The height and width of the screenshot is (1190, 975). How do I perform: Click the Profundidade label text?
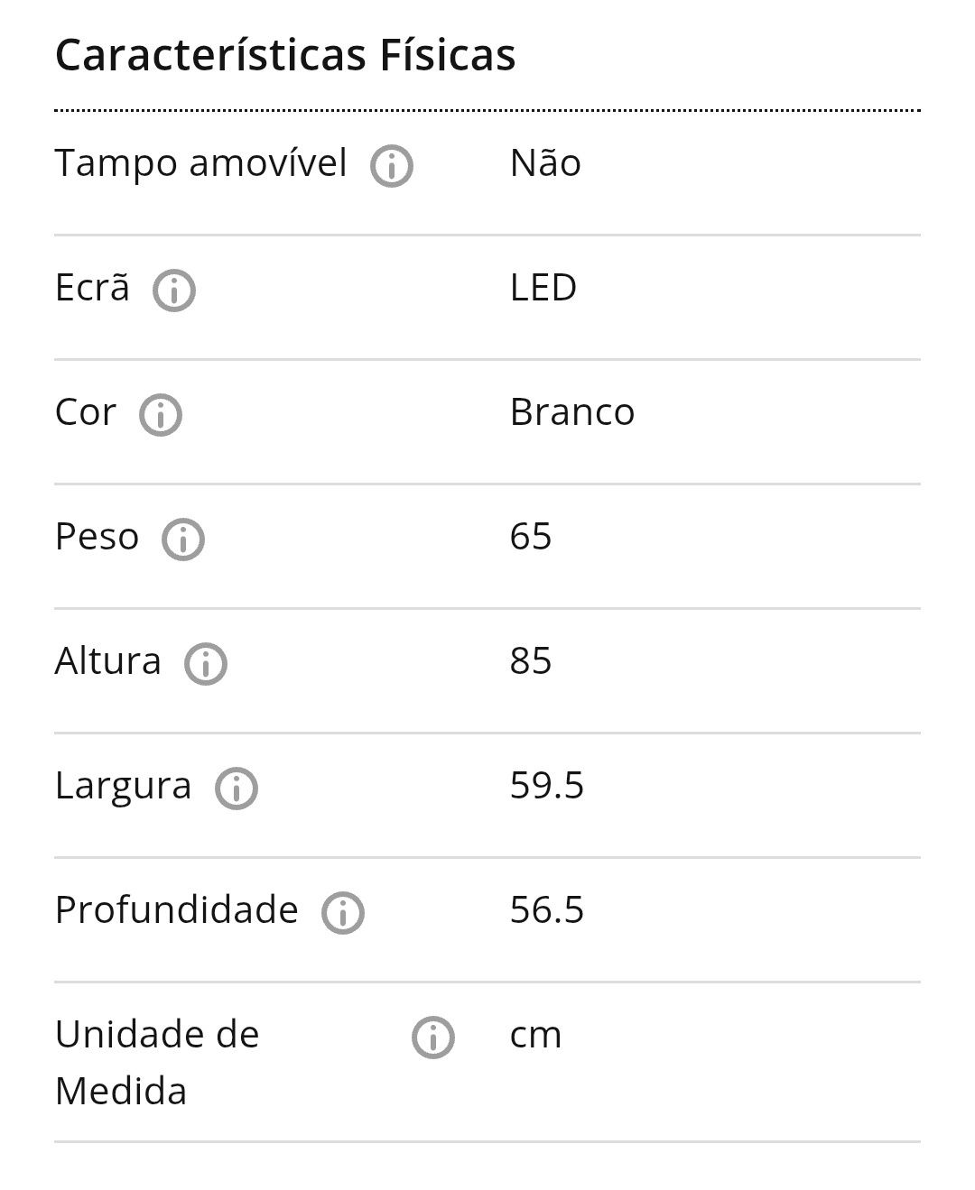pos(177,910)
